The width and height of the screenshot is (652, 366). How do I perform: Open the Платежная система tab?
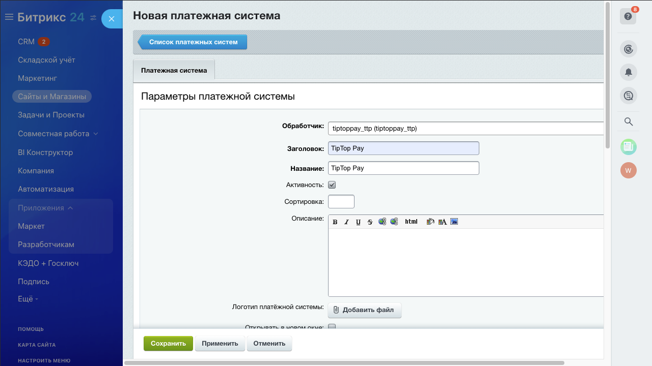174,70
